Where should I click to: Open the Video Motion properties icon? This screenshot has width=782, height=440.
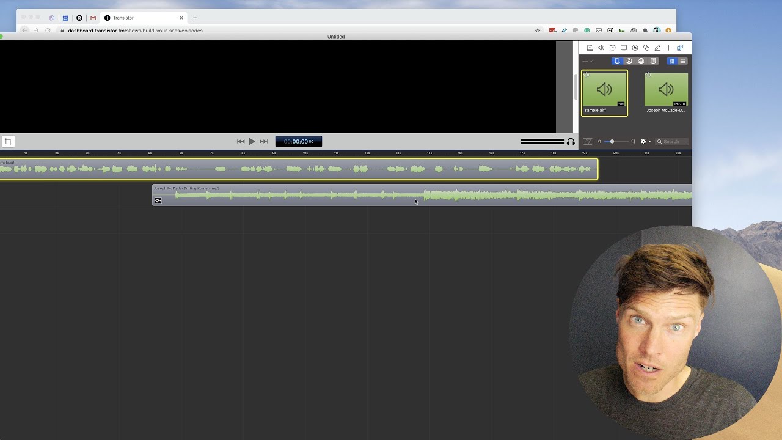point(612,48)
